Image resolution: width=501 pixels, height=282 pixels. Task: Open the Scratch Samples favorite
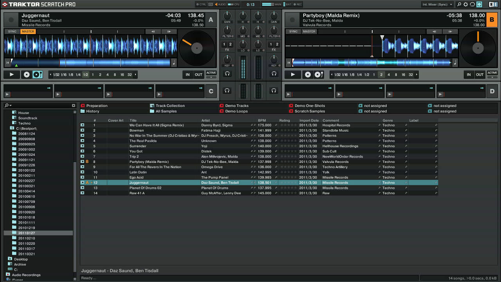310,111
